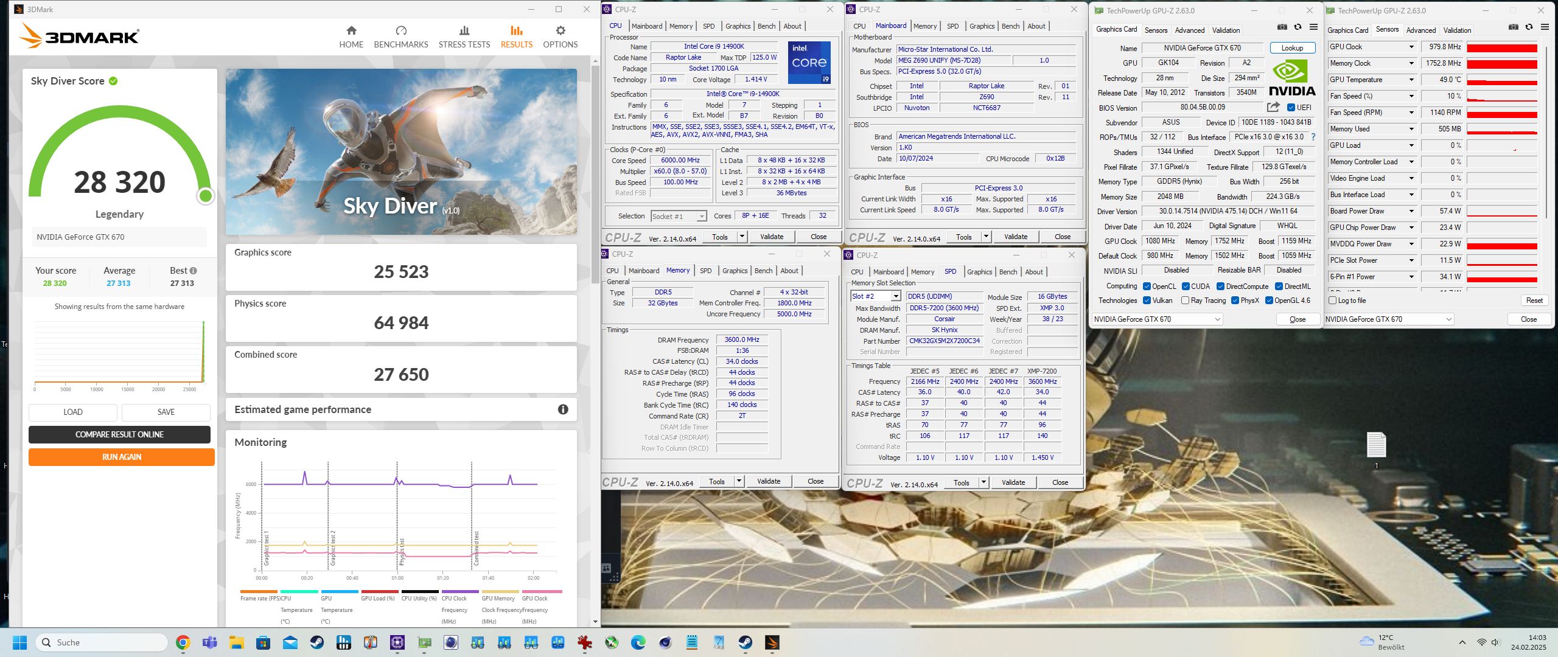Screen dimensions: 1558x657
Task: Click the info icon next to Best score
Action: pos(193,271)
